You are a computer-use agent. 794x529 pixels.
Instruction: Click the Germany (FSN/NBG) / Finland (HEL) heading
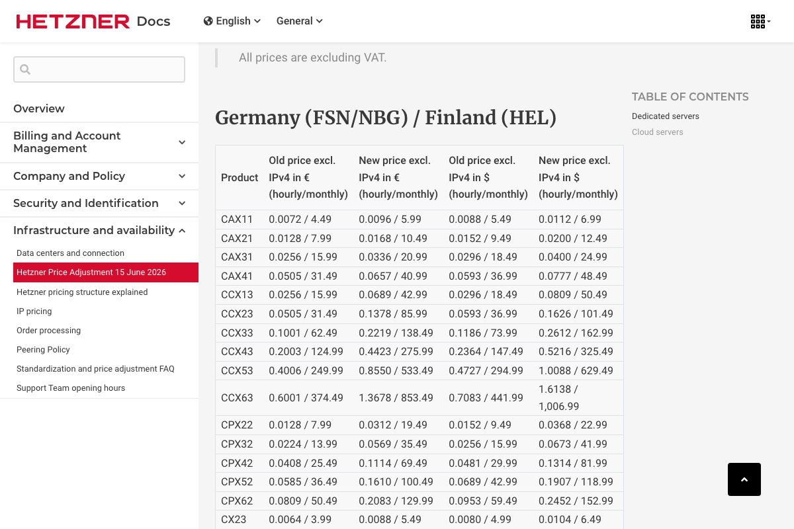click(x=386, y=118)
